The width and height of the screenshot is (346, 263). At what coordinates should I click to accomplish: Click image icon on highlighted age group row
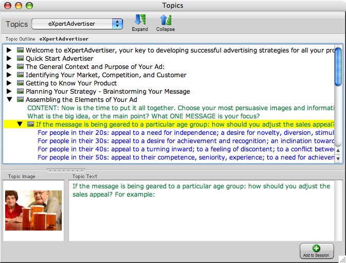31,124
